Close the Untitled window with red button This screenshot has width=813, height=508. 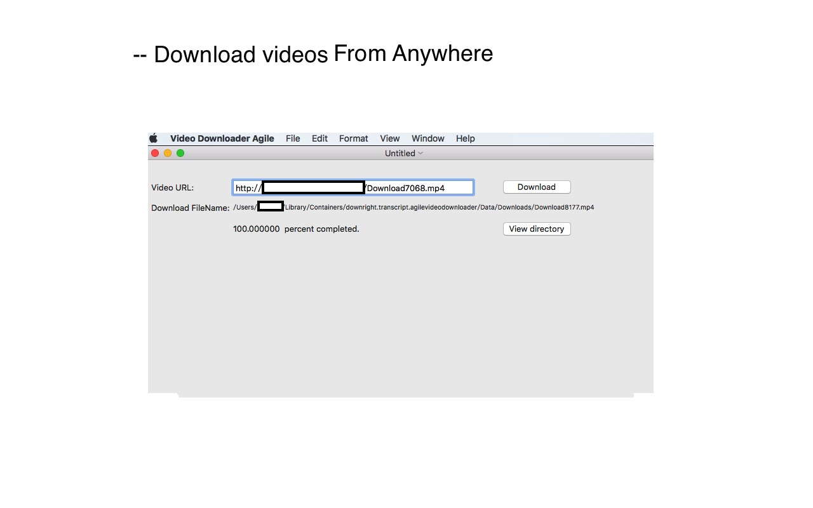tap(155, 153)
